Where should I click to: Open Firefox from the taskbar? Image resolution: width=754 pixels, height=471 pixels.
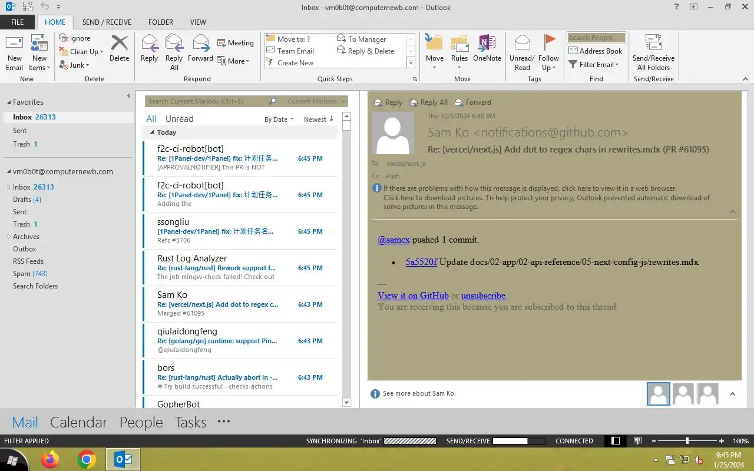[50, 459]
